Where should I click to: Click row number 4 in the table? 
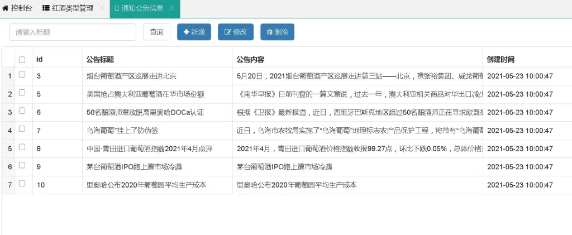coord(9,131)
